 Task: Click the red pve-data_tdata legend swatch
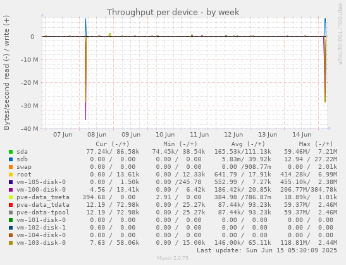pos(11,205)
